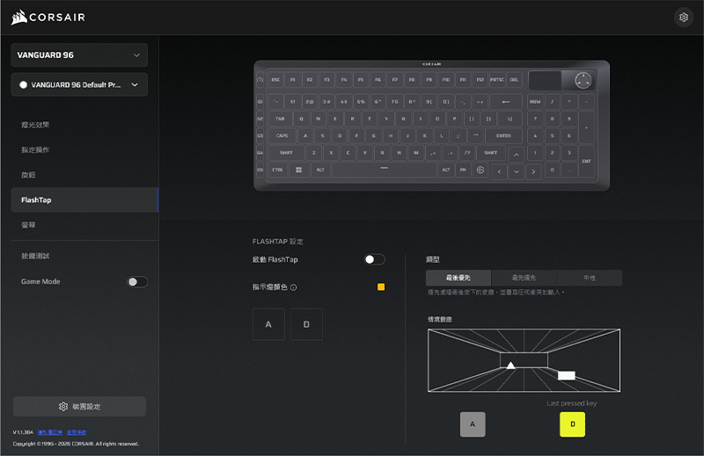Click the info icon beside 指示燈顏色
Viewport: 704px width, 456px height.
coord(294,287)
